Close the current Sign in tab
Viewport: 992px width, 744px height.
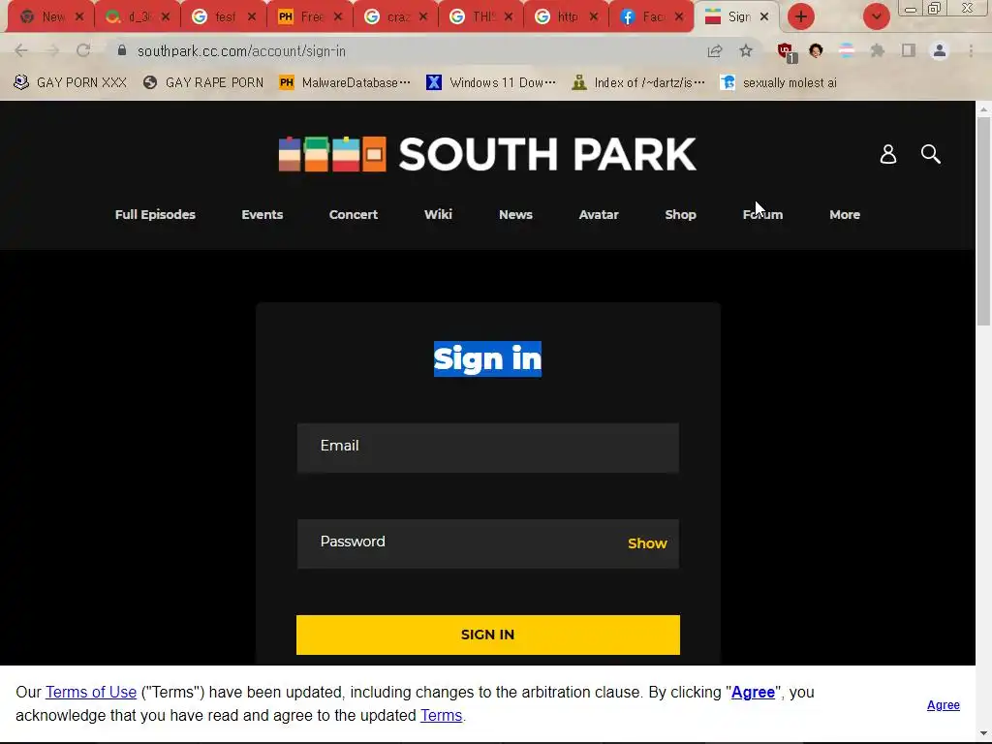(764, 17)
